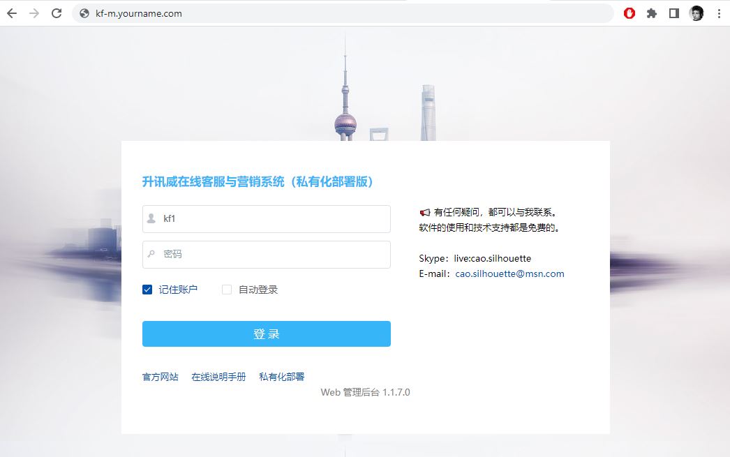Click the 软件的使用和技术支持都是免费的 text

click(x=489, y=227)
